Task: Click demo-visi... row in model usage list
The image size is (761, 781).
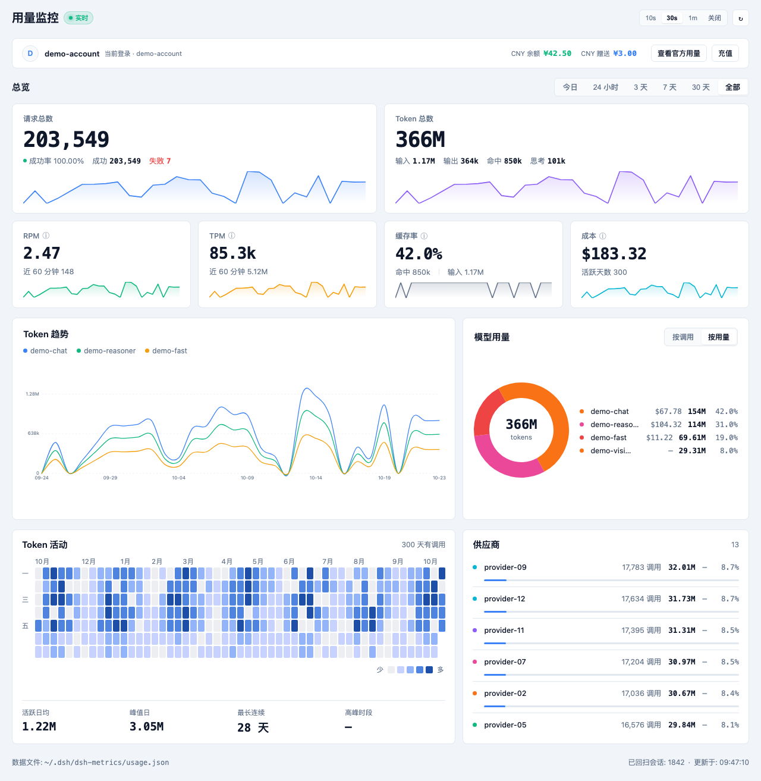Action: tap(659, 451)
